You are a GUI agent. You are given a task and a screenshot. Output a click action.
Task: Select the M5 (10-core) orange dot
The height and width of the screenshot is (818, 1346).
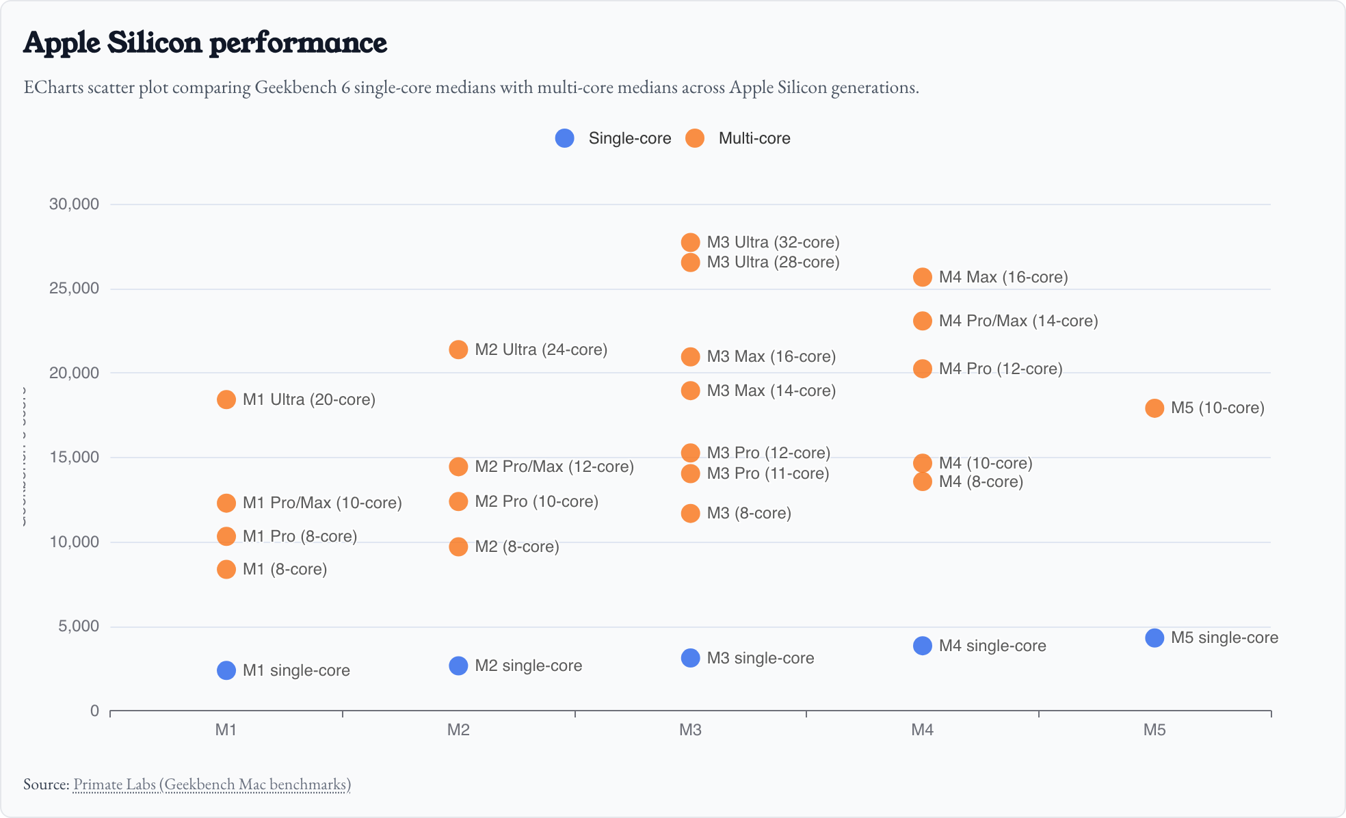1154,408
